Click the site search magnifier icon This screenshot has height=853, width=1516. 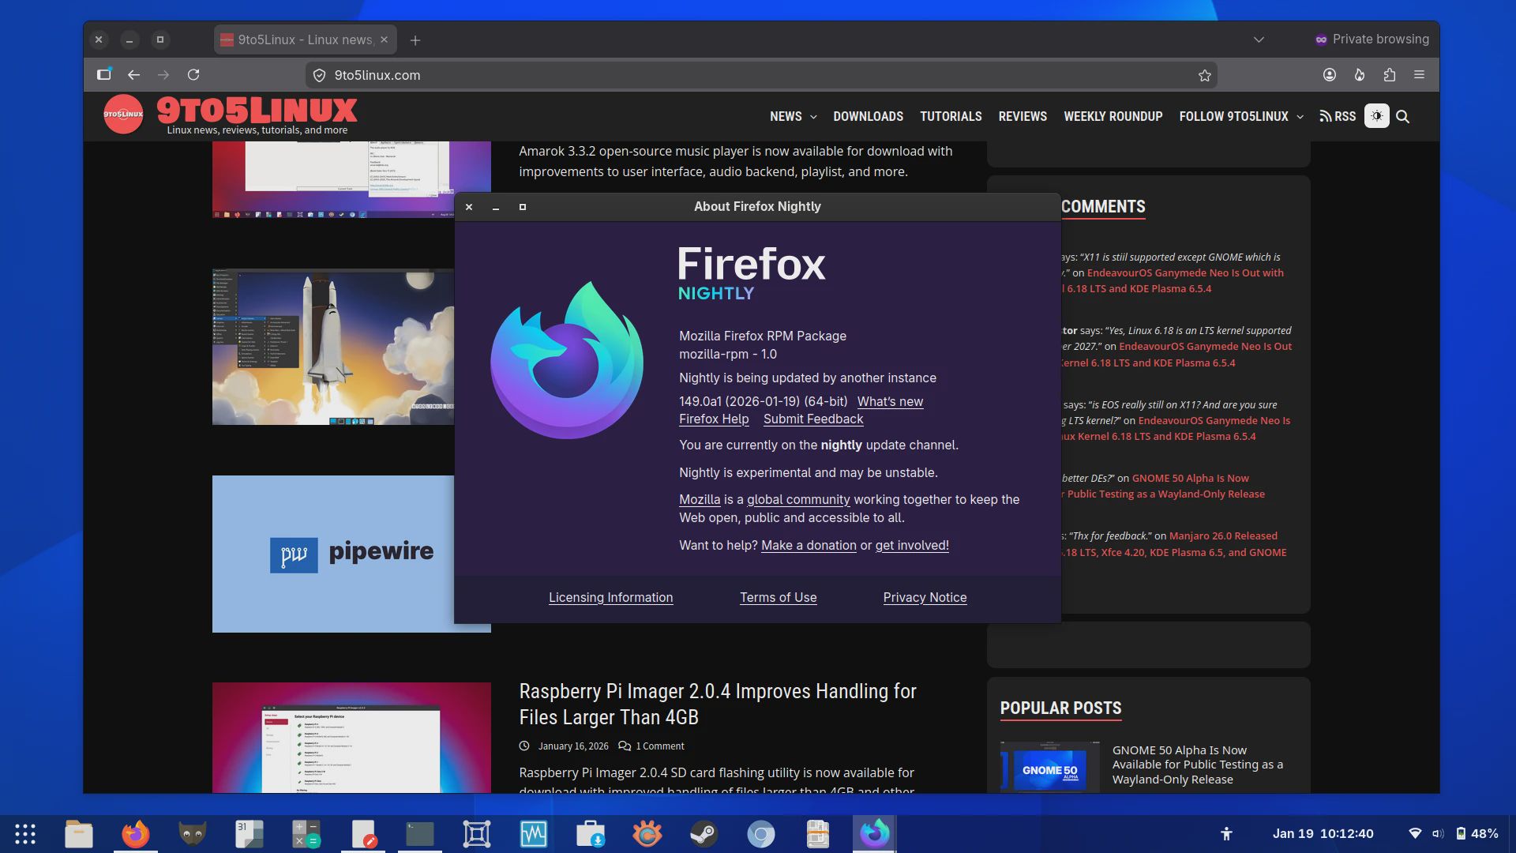tap(1402, 117)
